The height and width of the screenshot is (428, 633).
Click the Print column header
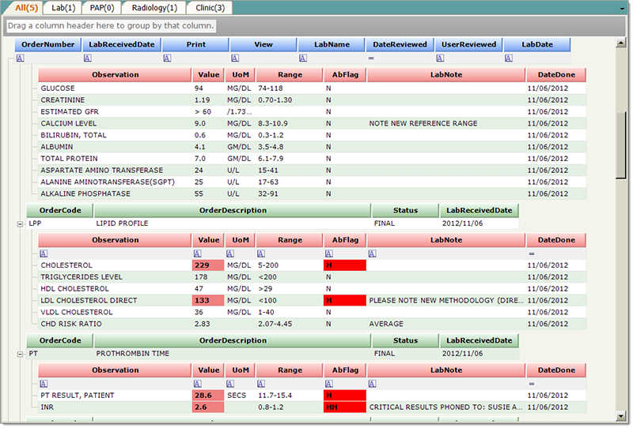(x=195, y=44)
